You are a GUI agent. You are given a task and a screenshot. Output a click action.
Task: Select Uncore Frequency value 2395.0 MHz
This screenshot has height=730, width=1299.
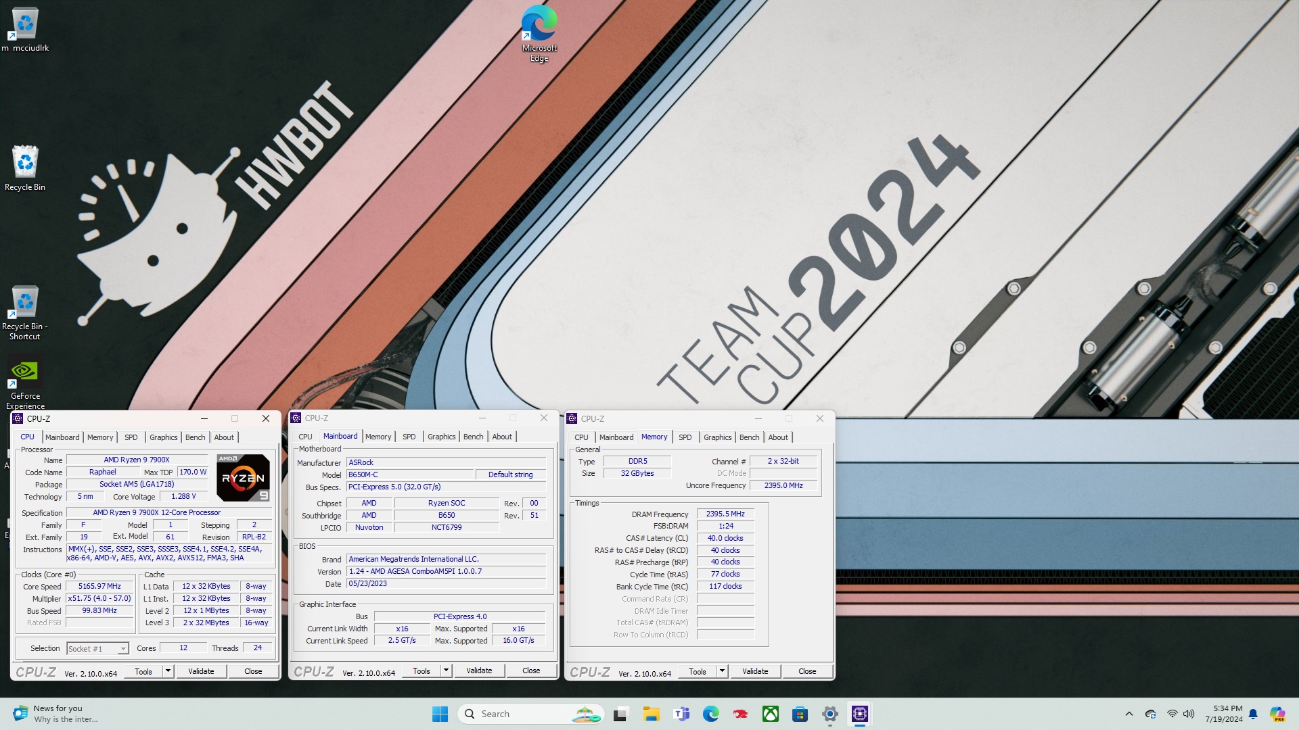pos(783,485)
